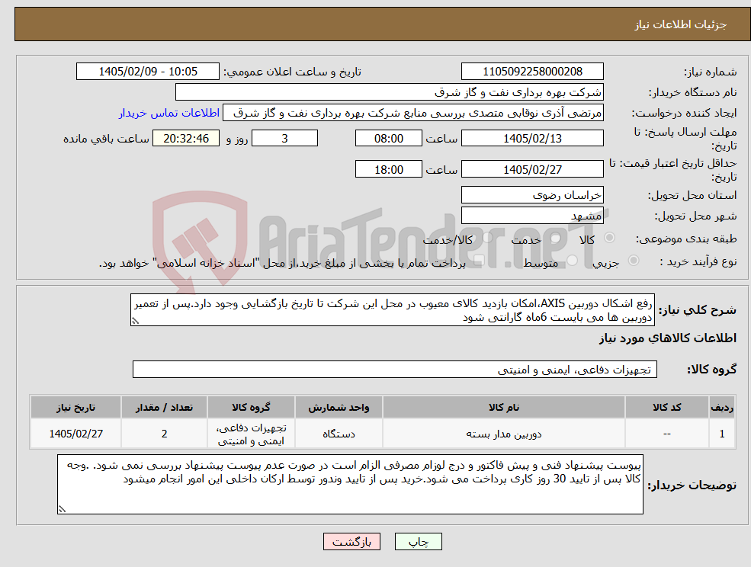Click the resize handle of description box
This screenshot has height=567, width=751.
[x=136, y=321]
